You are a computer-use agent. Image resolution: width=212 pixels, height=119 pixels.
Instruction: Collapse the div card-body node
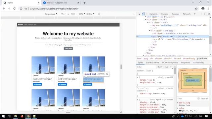point(149,31)
